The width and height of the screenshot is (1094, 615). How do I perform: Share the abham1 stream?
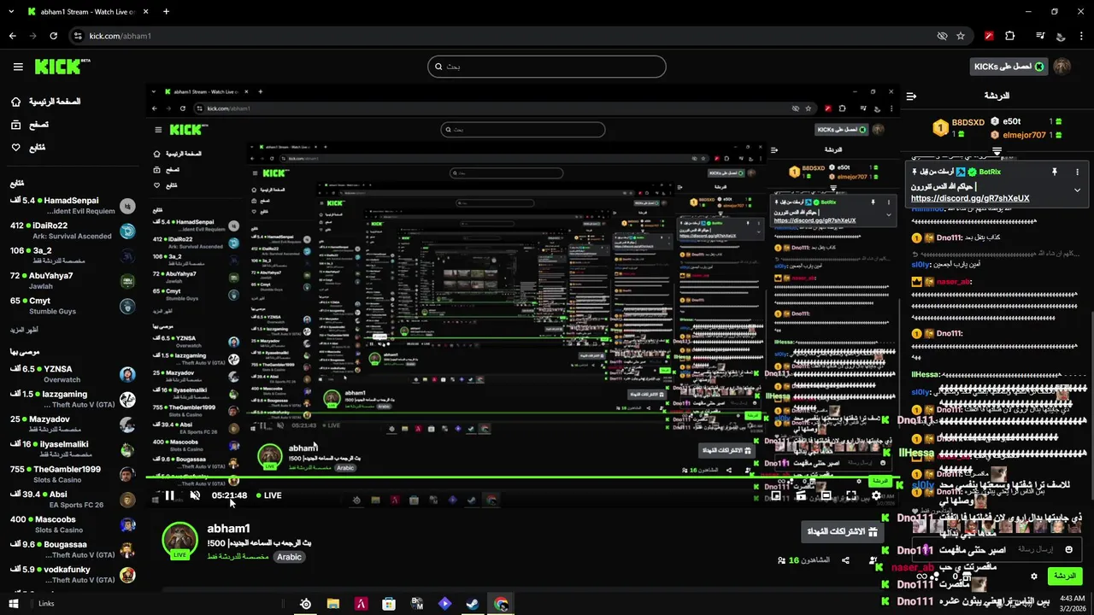[x=845, y=560]
